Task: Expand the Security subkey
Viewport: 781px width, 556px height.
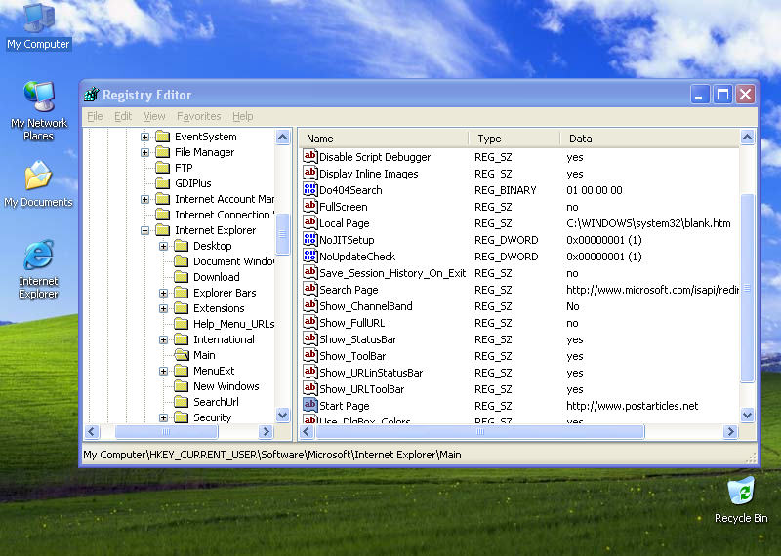Action: tap(163, 417)
